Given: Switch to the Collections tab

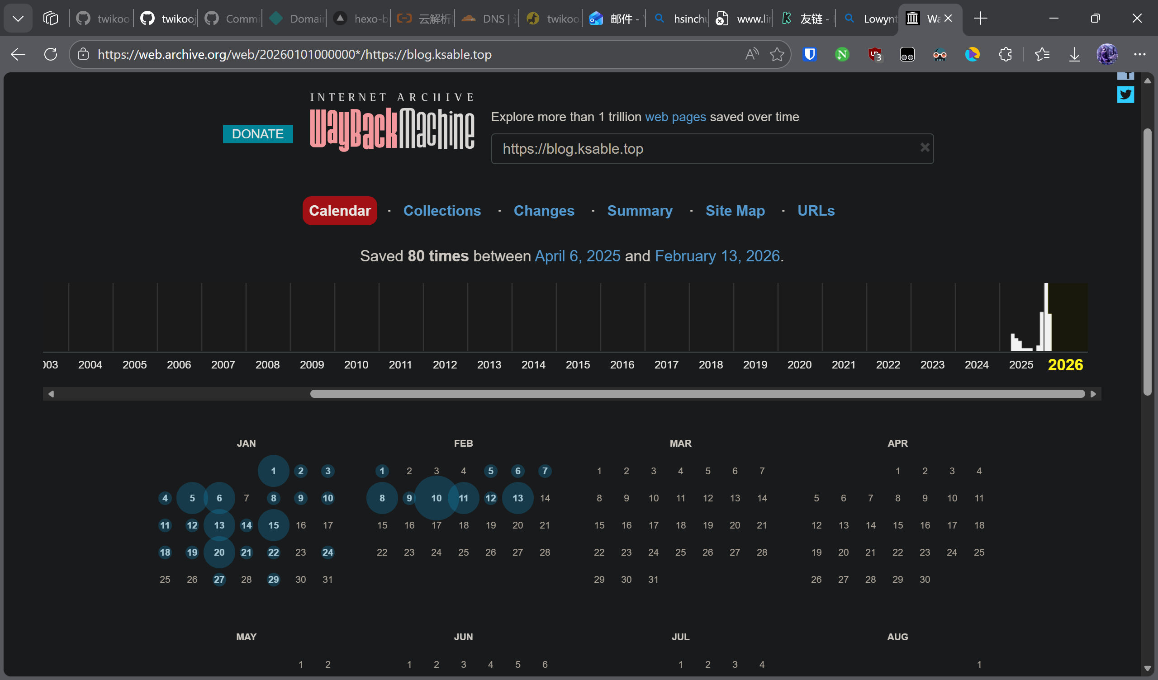Looking at the screenshot, I should pos(441,210).
